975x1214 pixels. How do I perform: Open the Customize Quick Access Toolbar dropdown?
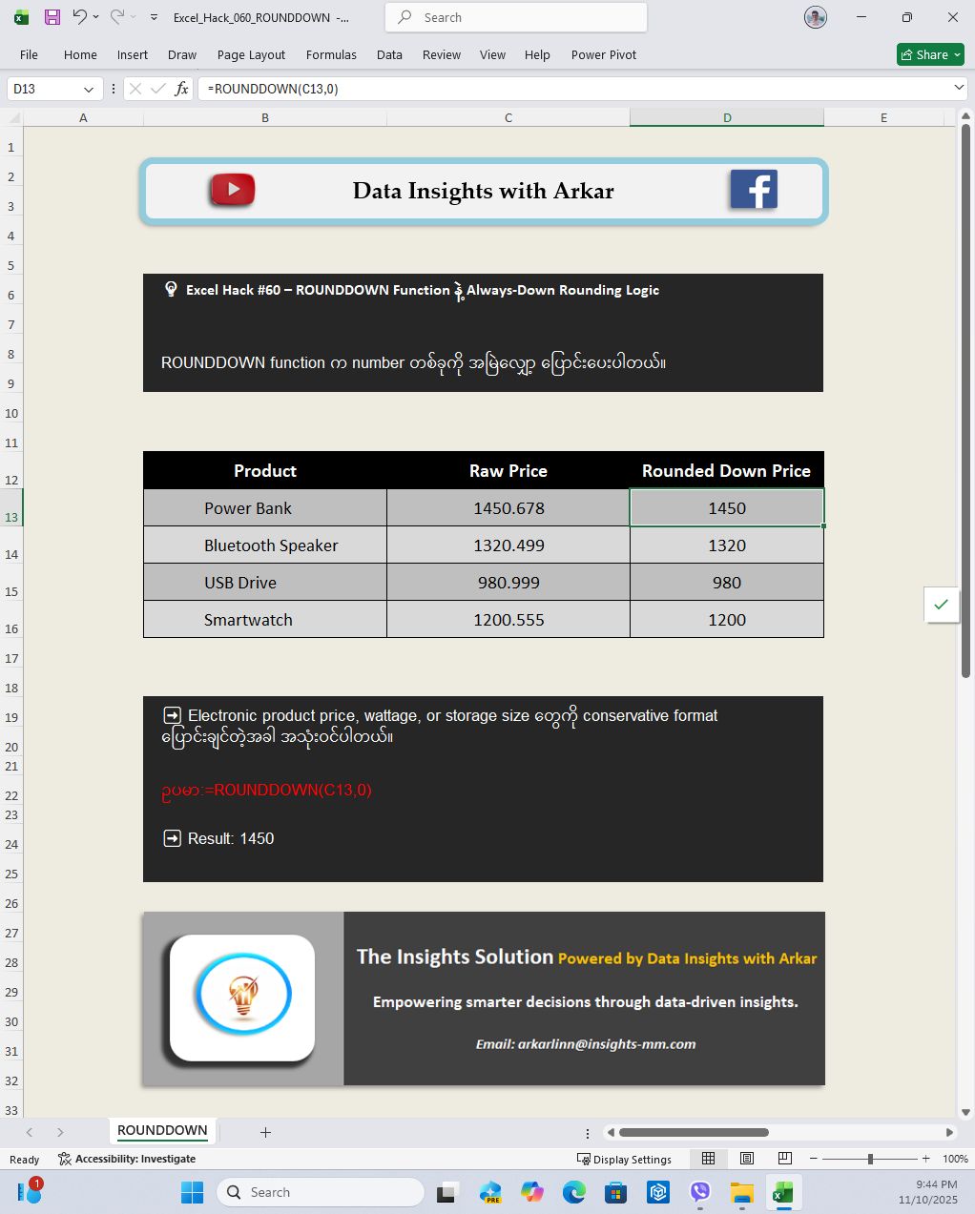coord(154,17)
